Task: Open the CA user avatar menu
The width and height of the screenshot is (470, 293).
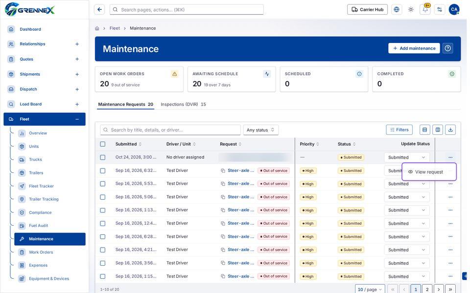Action: tap(454, 10)
